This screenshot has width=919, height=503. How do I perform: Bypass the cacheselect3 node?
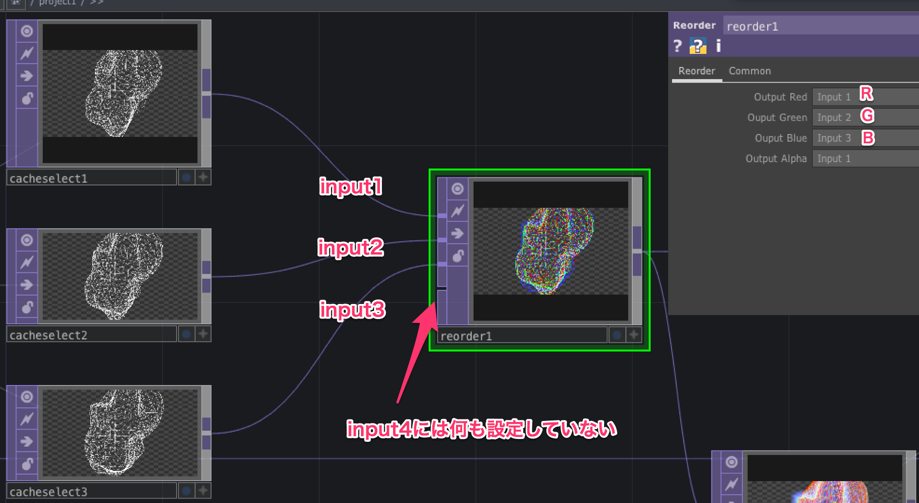click(x=27, y=441)
